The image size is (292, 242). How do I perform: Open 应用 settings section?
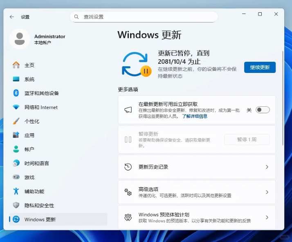pos(58,135)
